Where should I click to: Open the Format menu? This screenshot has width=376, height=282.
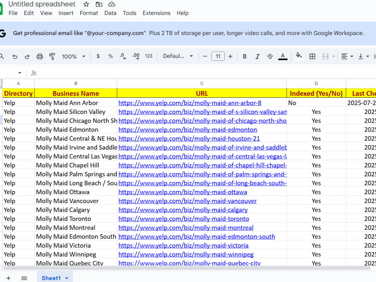[x=89, y=13]
